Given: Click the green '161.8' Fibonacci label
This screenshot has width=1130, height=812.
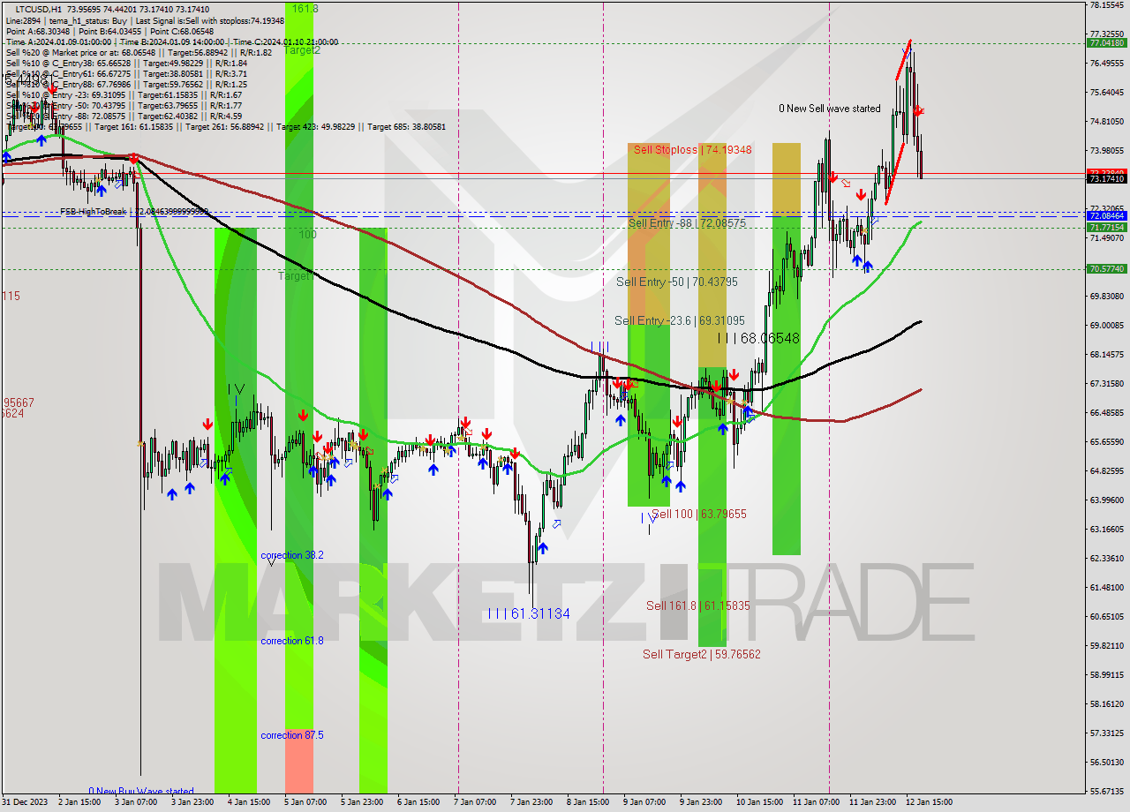Looking at the screenshot, I should (305, 8).
